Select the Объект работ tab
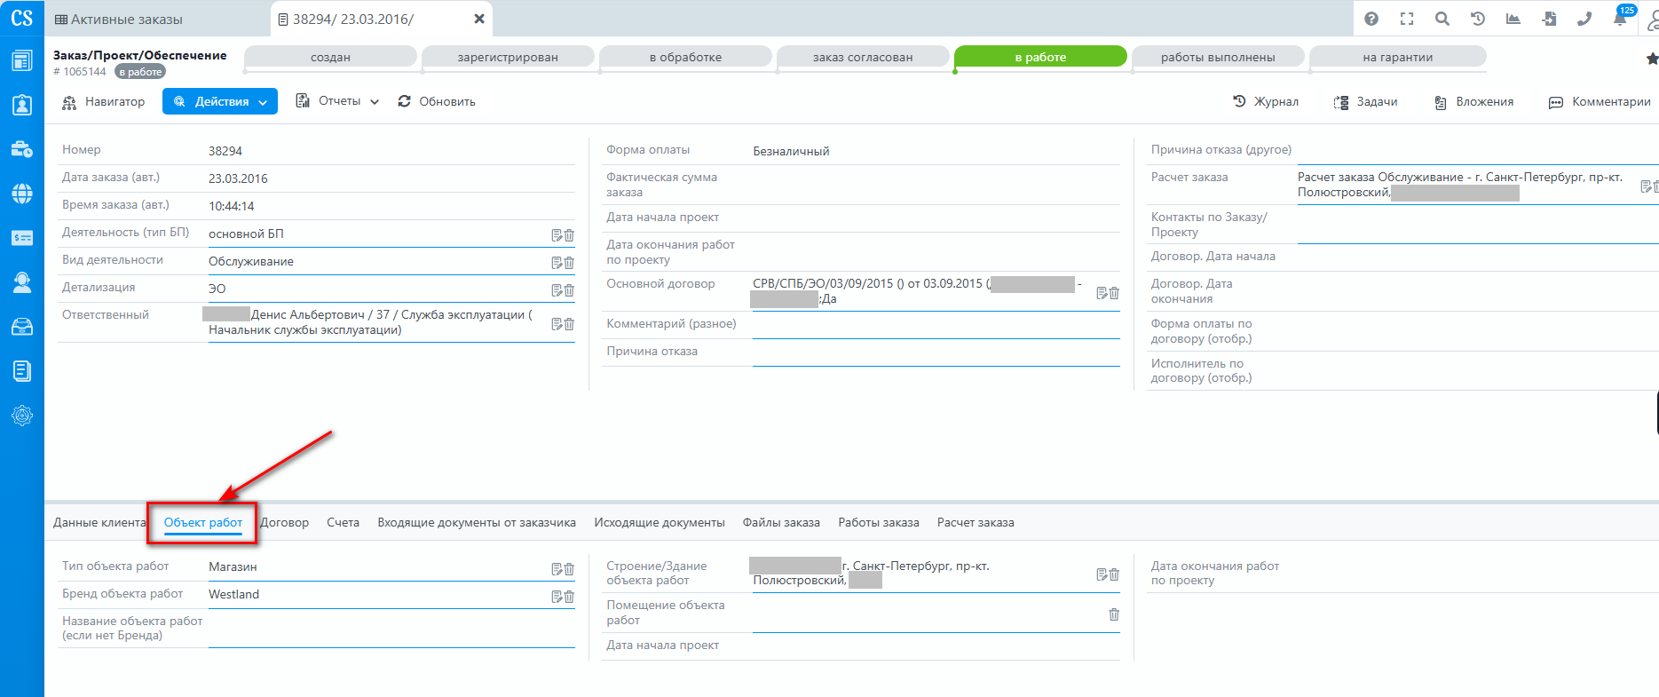Image resolution: width=1659 pixels, height=697 pixels. click(x=203, y=523)
